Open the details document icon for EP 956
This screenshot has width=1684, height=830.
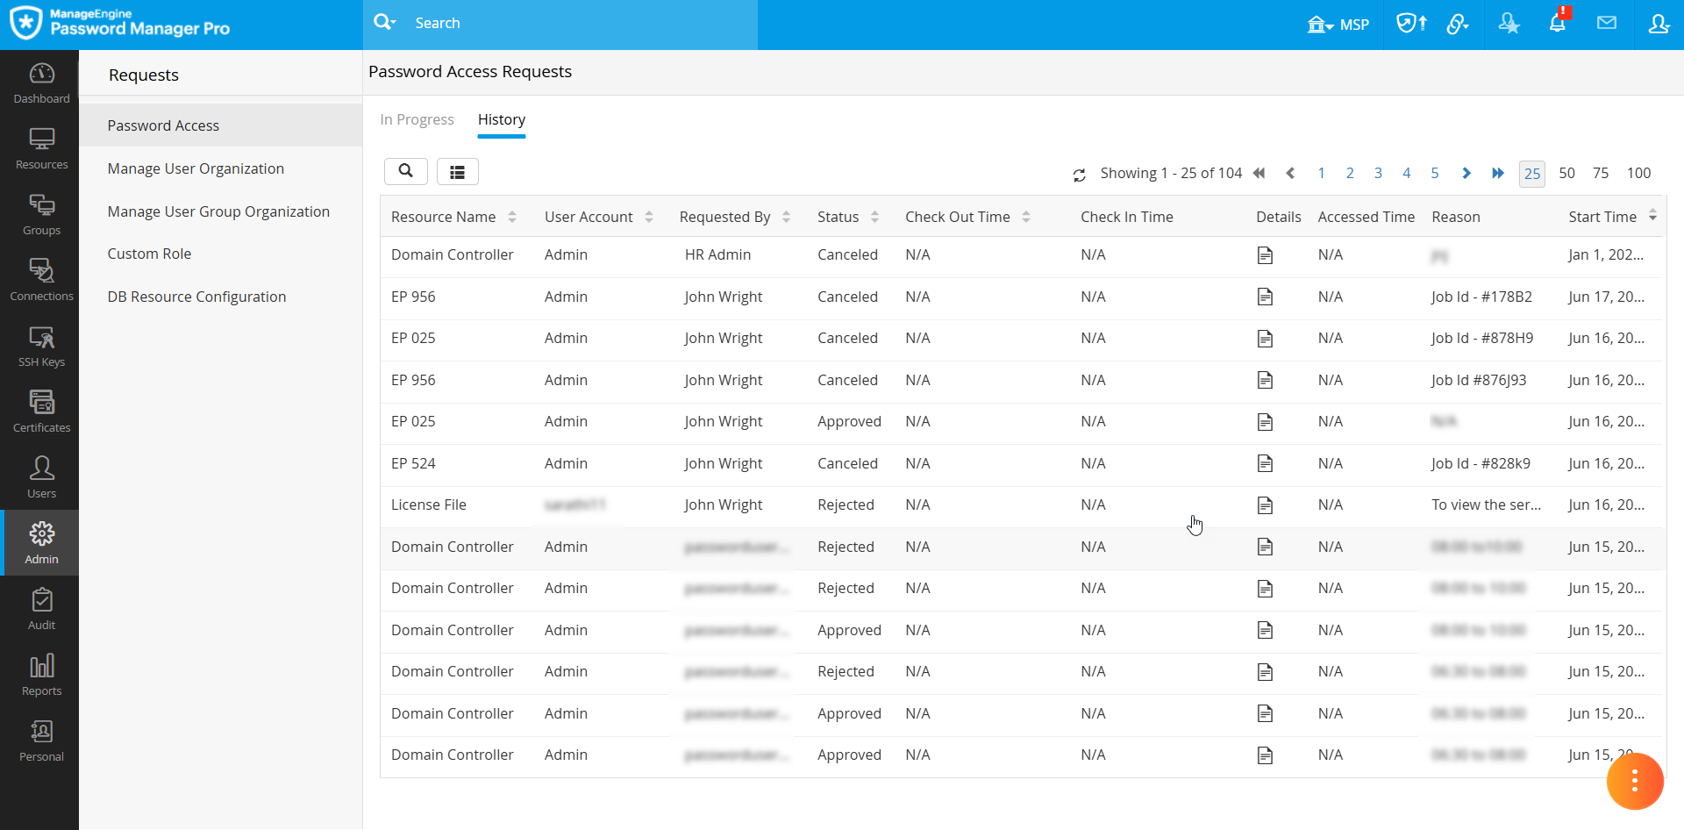(x=1266, y=297)
